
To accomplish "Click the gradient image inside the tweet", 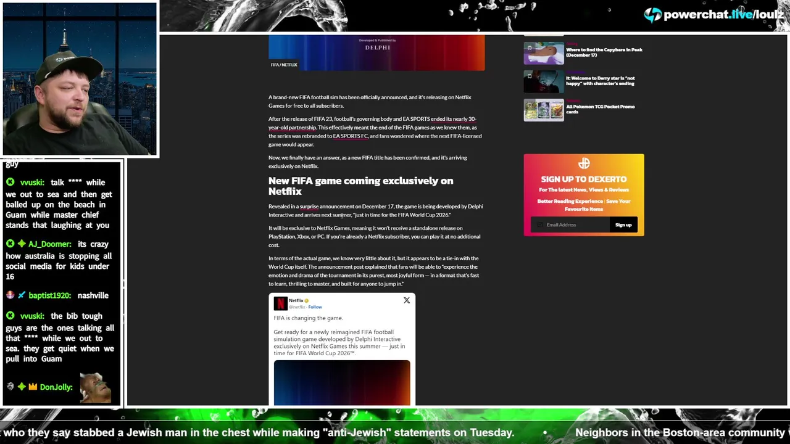I will 342,383.
